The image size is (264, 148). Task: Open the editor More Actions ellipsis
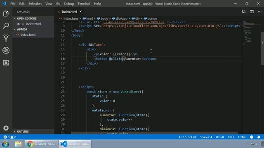coord(259,12)
